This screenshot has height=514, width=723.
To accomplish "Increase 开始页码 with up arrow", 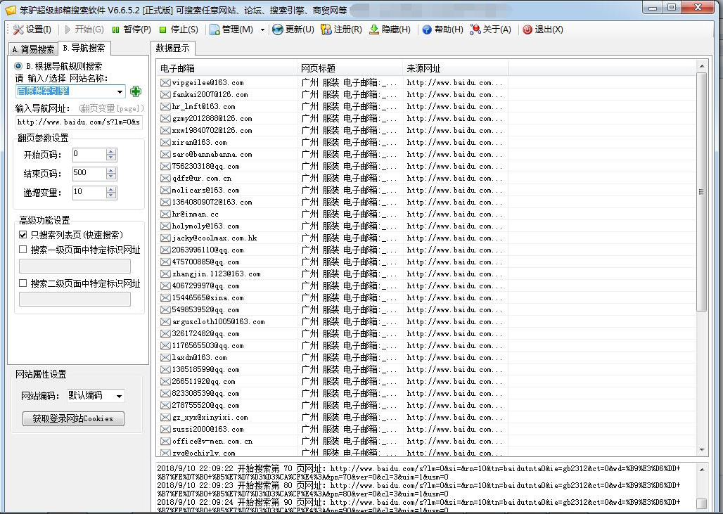I will coord(111,151).
